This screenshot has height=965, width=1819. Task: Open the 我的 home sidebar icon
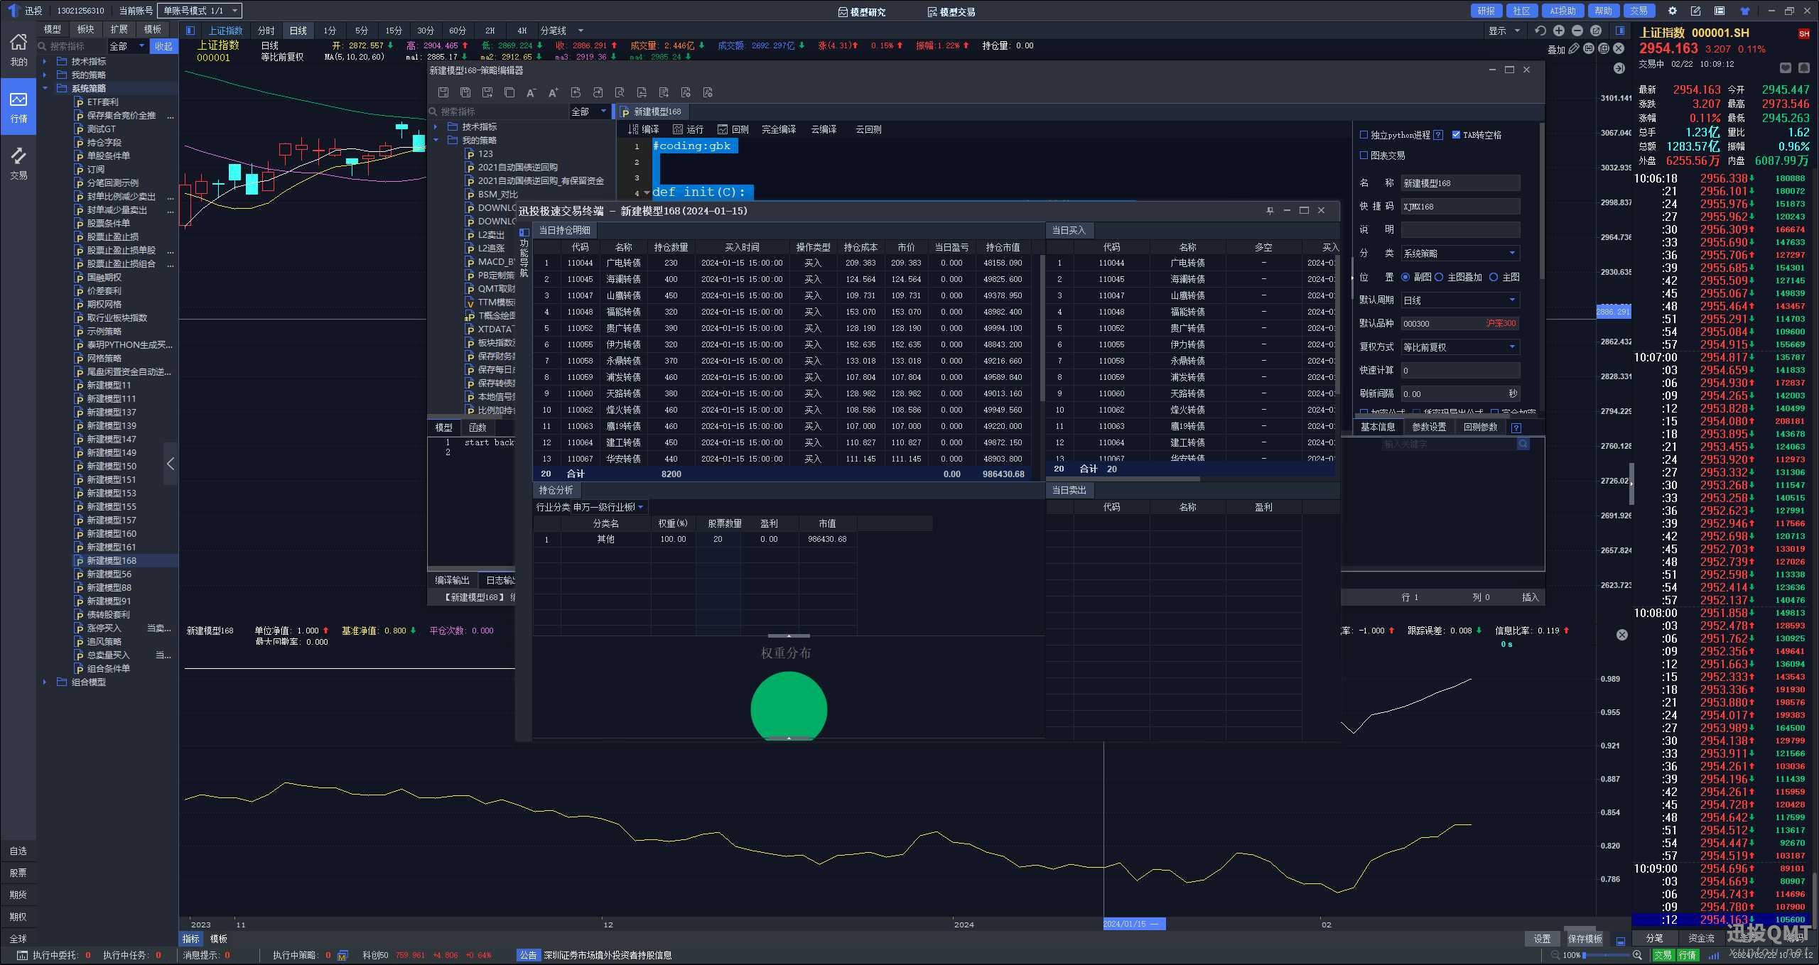18,50
